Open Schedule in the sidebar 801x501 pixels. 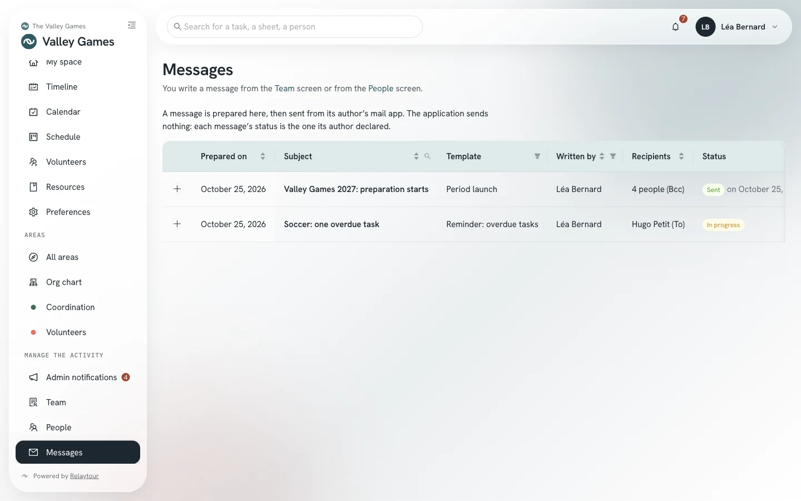[78, 137]
